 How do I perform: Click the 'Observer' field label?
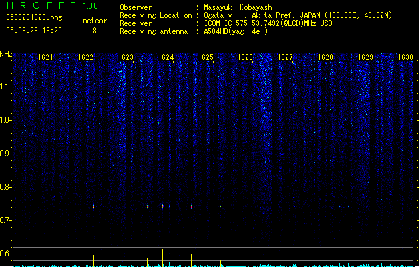(x=136, y=7)
